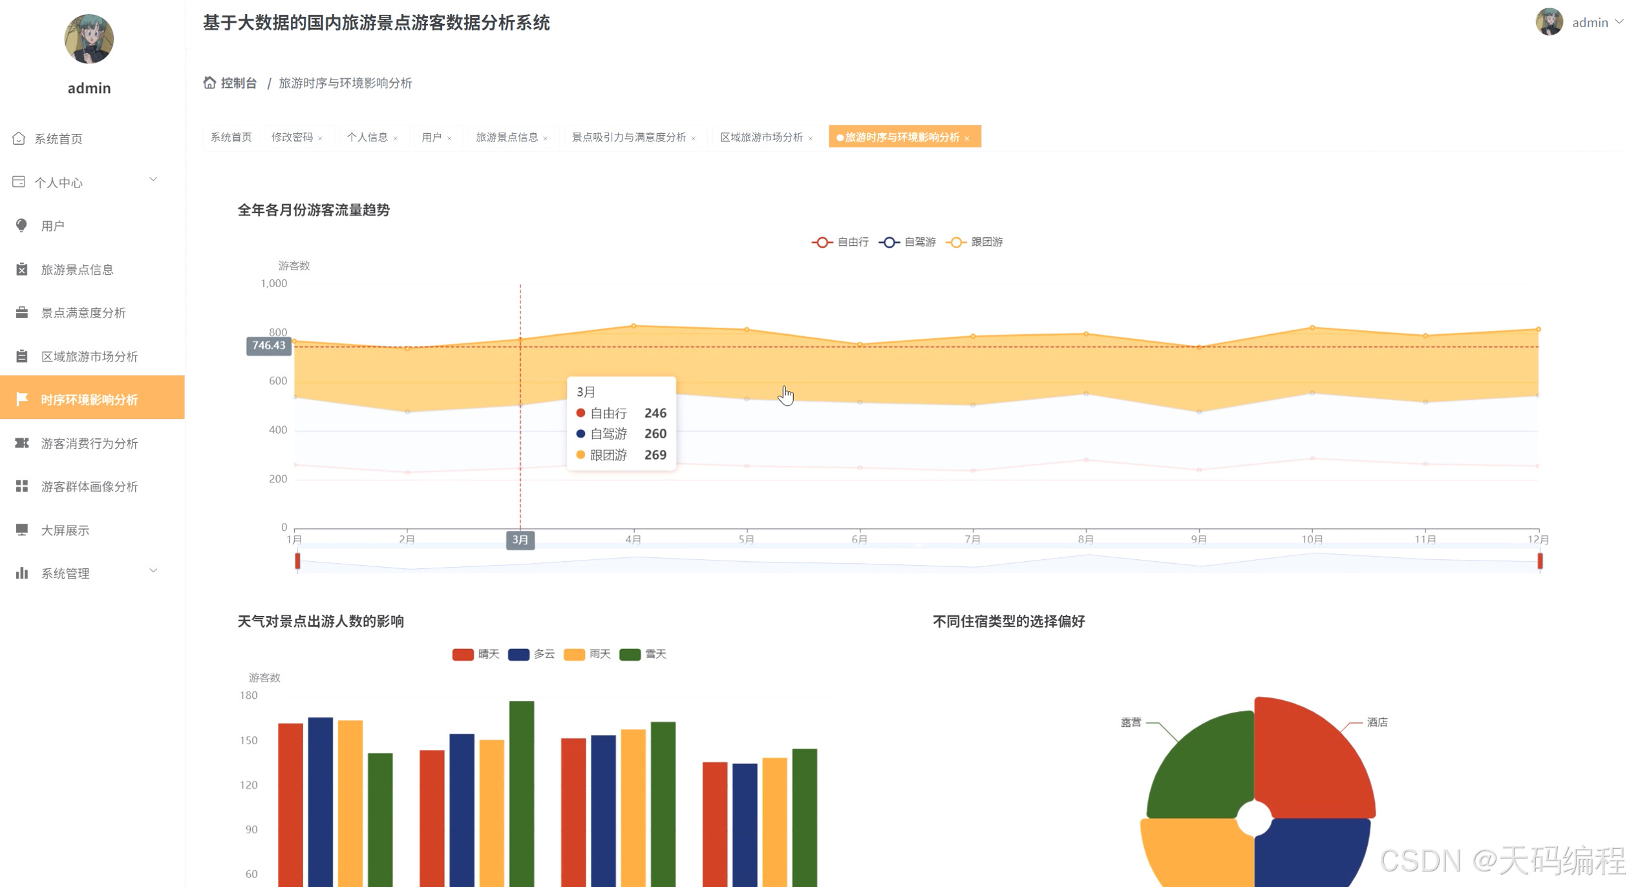Image resolution: width=1629 pixels, height=887 pixels.
Task: Click the briefcase icon beside 景点满意度分析
Action: [x=21, y=312]
